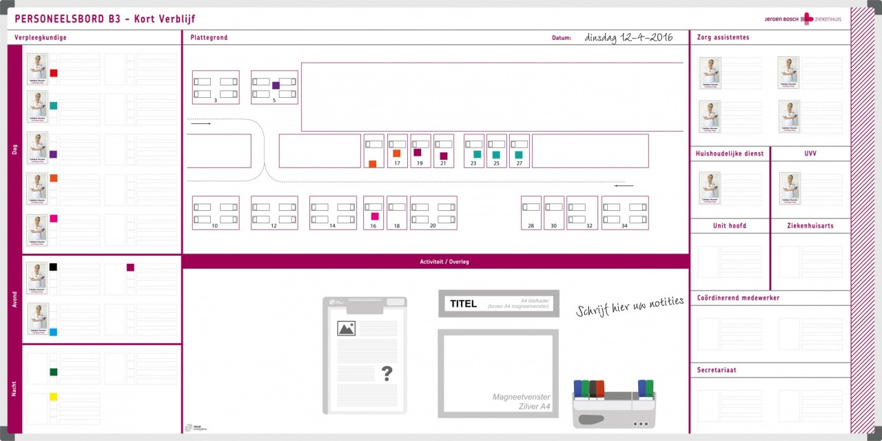
Task: Toggle the red magnet beside the first Dag nurse
Action: pyautogui.click(x=54, y=72)
